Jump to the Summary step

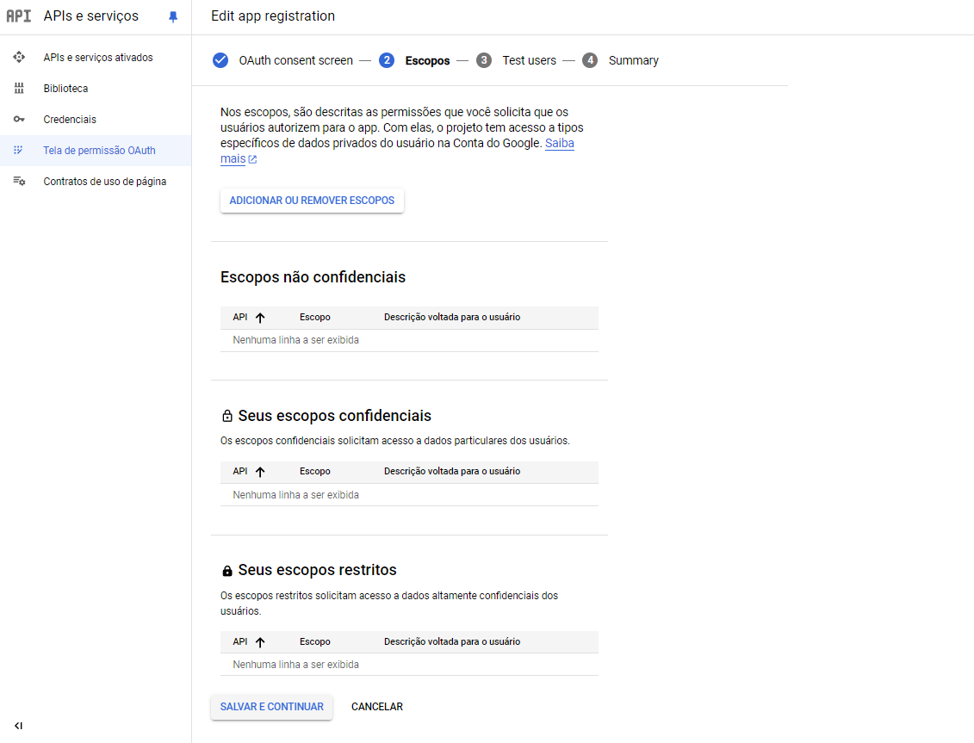click(x=633, y=60)
